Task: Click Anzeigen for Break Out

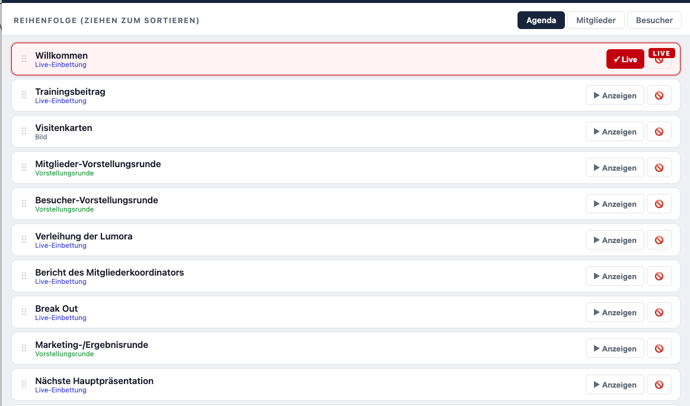Action: coord(615,312)
